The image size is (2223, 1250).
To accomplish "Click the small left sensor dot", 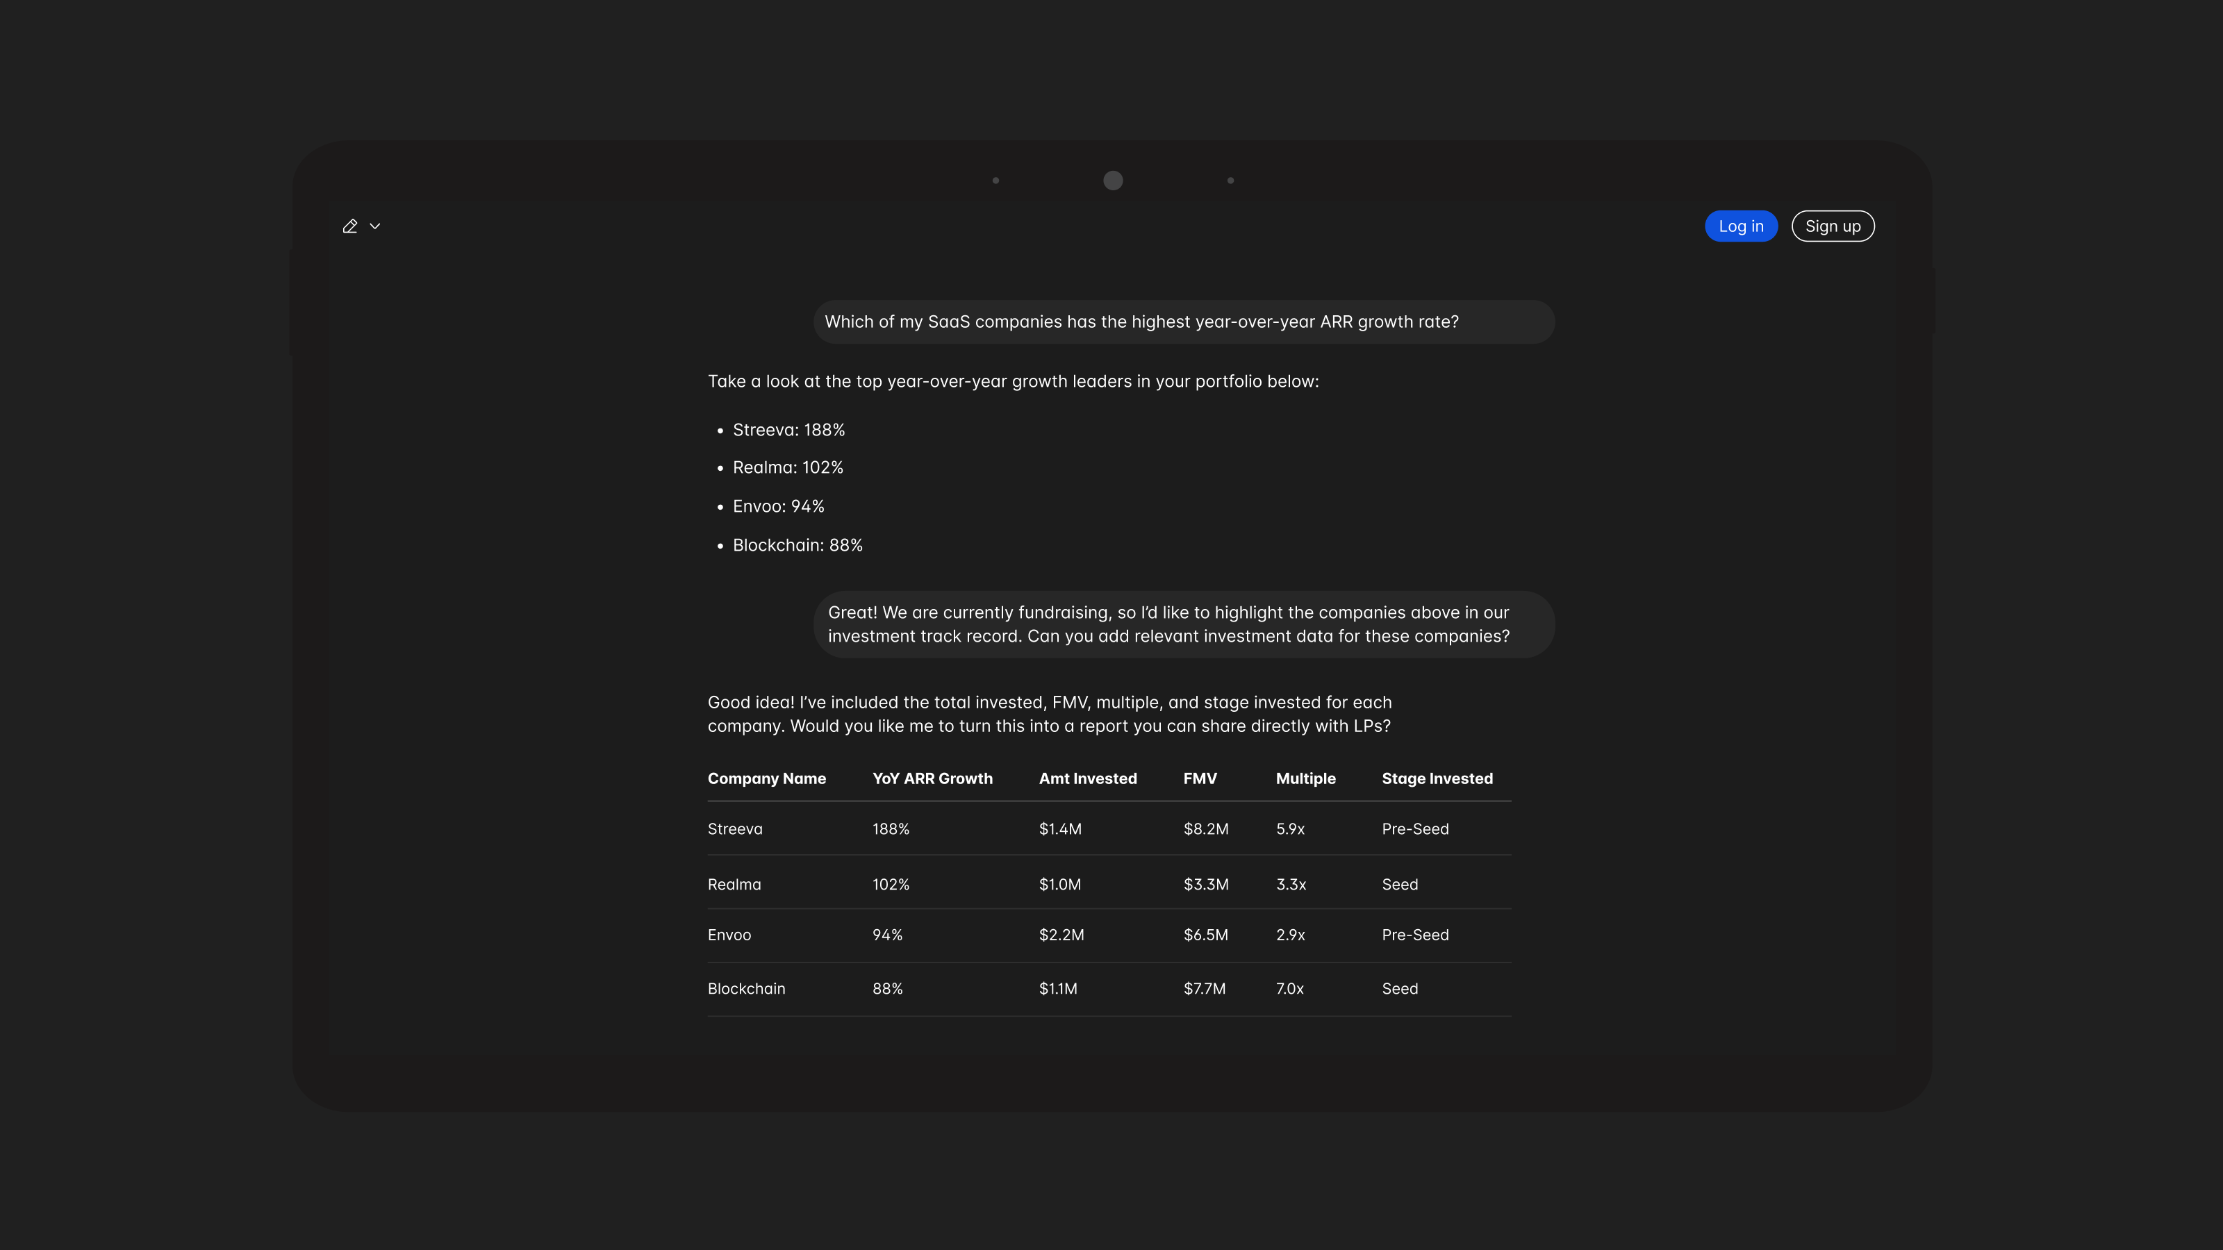I will pos(995,181).
